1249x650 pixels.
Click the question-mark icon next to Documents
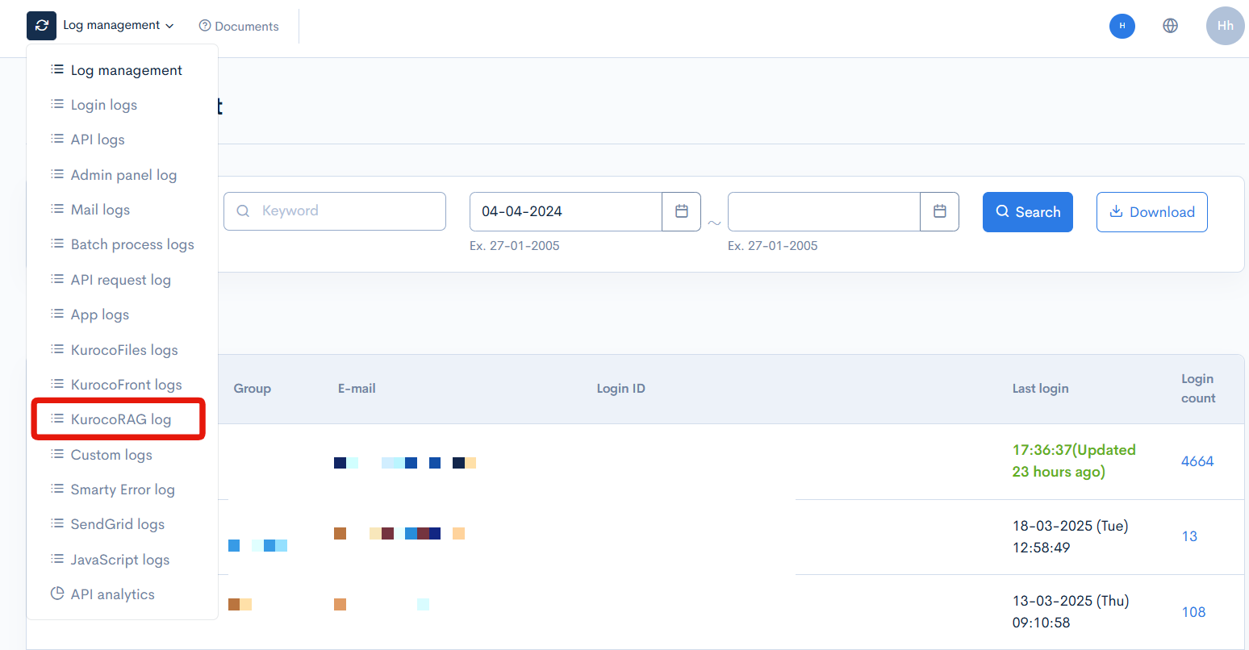pyautogui.click(x=204, y=25)
